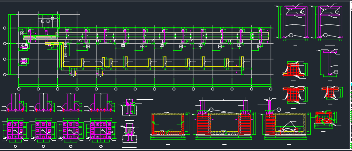Click the circle marker below first base plate
This screenshot has height=151, width=352.
15,146
